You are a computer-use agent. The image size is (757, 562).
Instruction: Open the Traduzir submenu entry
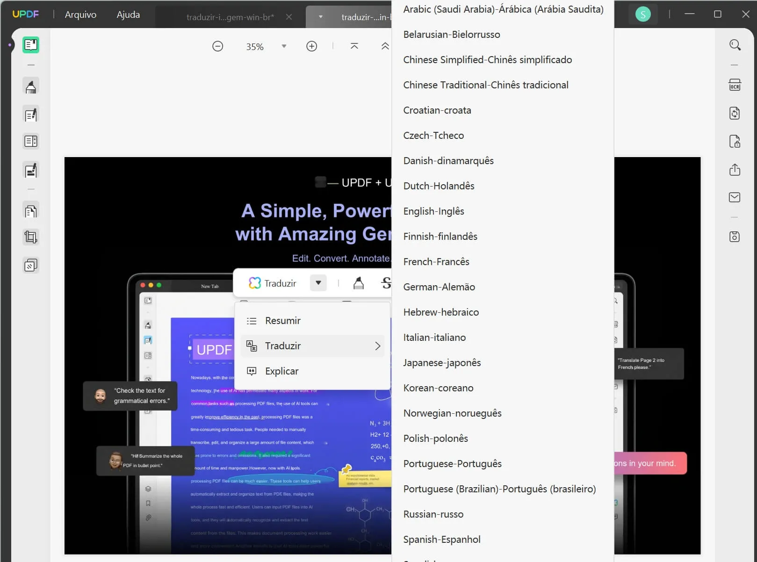(312, 346)
